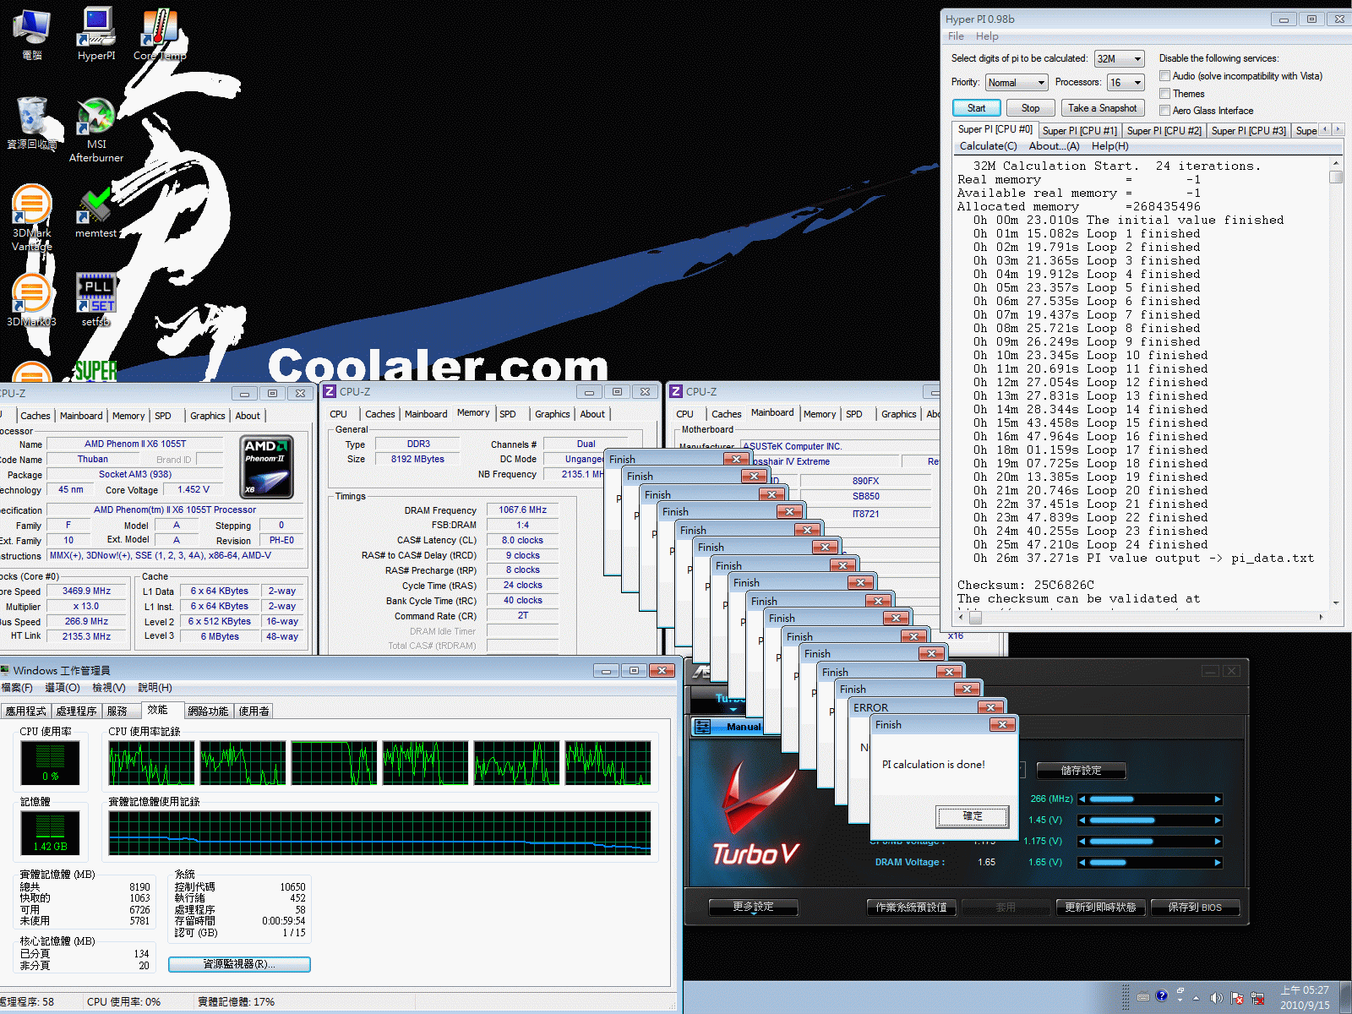This screenshot has height=1014, width=1352.
Task: Open the Caches tab in the CPU-Z Mainboard window
Action: coord(726,414)
